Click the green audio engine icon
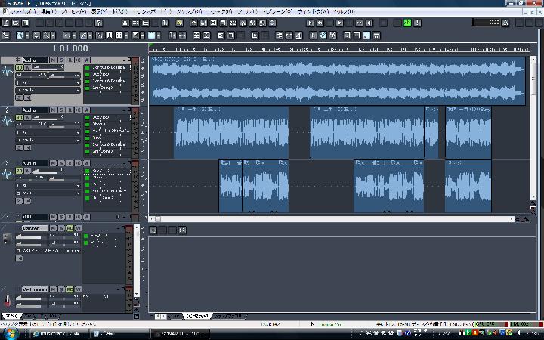This screenshot has height=340, width=544. click(408, 23)
